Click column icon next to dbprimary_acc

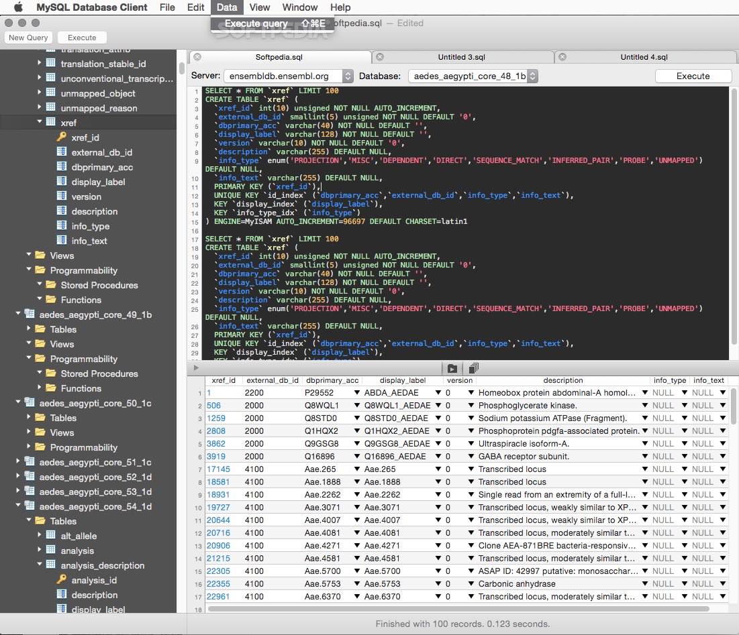61,166
